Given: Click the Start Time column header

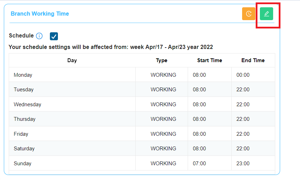Looking at the screenshot, I should coord(210,60).
